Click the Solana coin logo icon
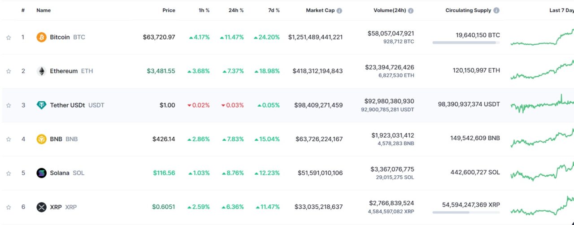This screenshot has width=574, height=225. click(x=41, y=173)
